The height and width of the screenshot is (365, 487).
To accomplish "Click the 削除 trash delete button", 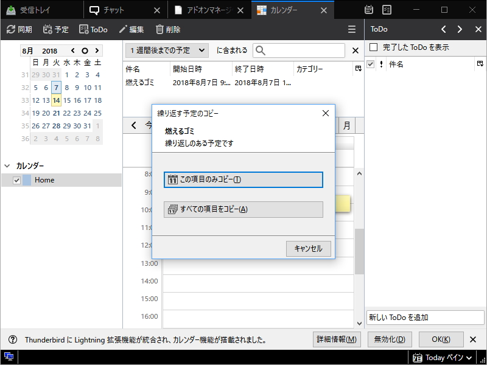I will [x=168, y=29].
